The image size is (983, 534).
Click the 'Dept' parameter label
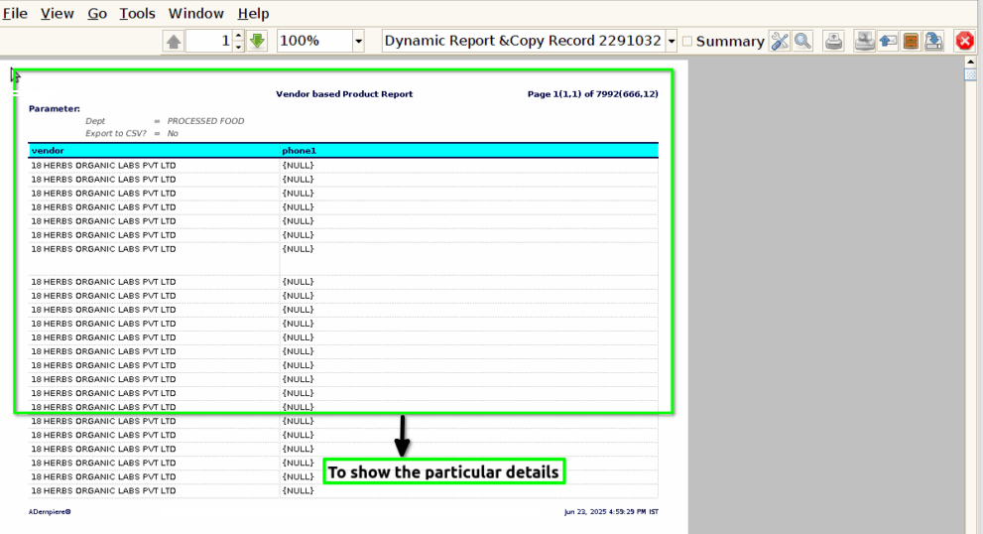[x=95, y=121]
